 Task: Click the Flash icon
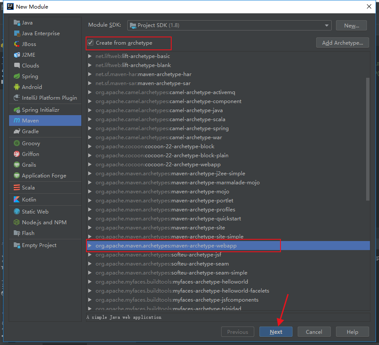(x=17, y=233)
